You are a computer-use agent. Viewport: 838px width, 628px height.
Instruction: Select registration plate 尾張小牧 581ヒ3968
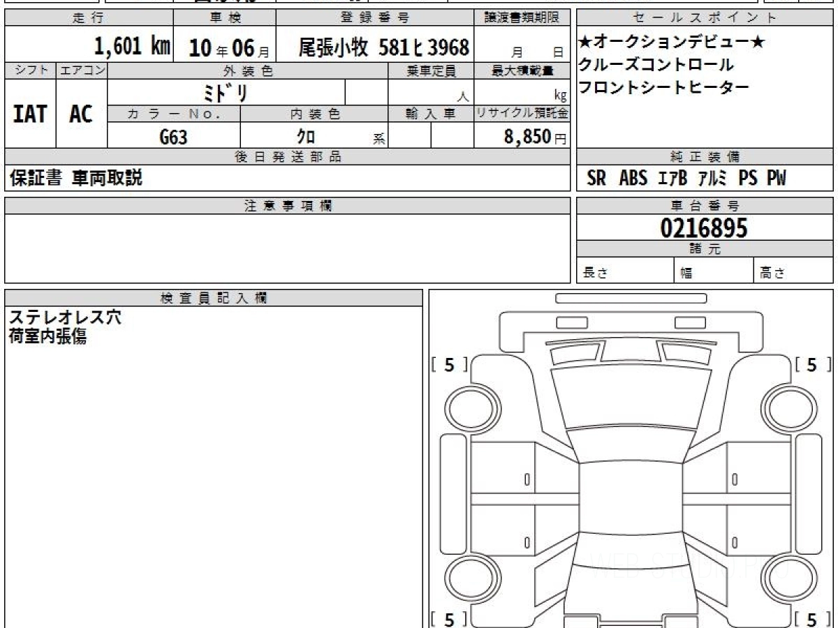pos(384,47)
